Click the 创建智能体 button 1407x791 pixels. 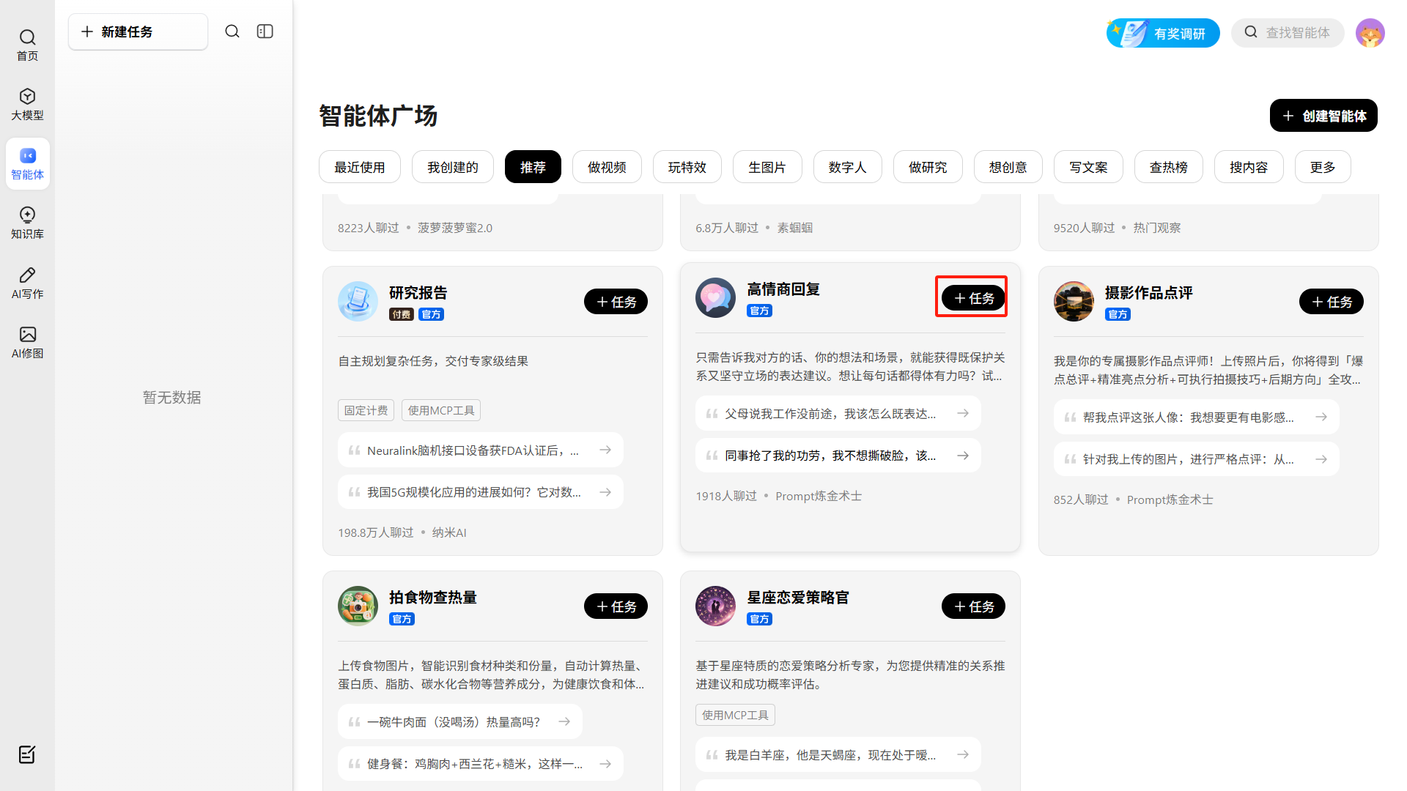pyautogui.click(x=1323, y=116)
